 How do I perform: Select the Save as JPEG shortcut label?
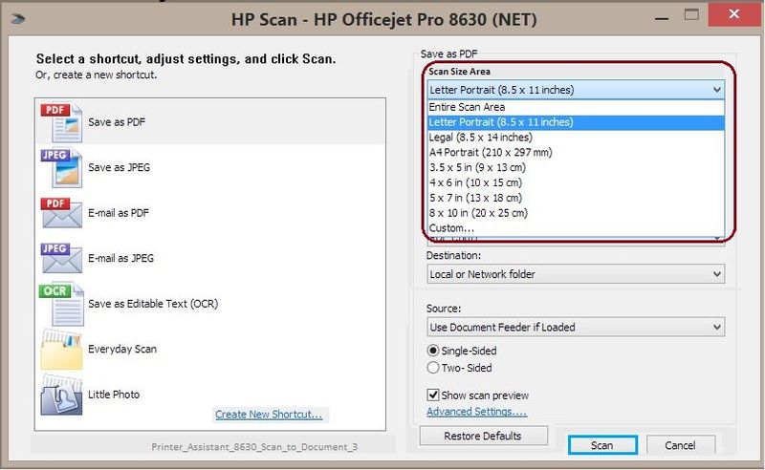click(x=119, y=168)
